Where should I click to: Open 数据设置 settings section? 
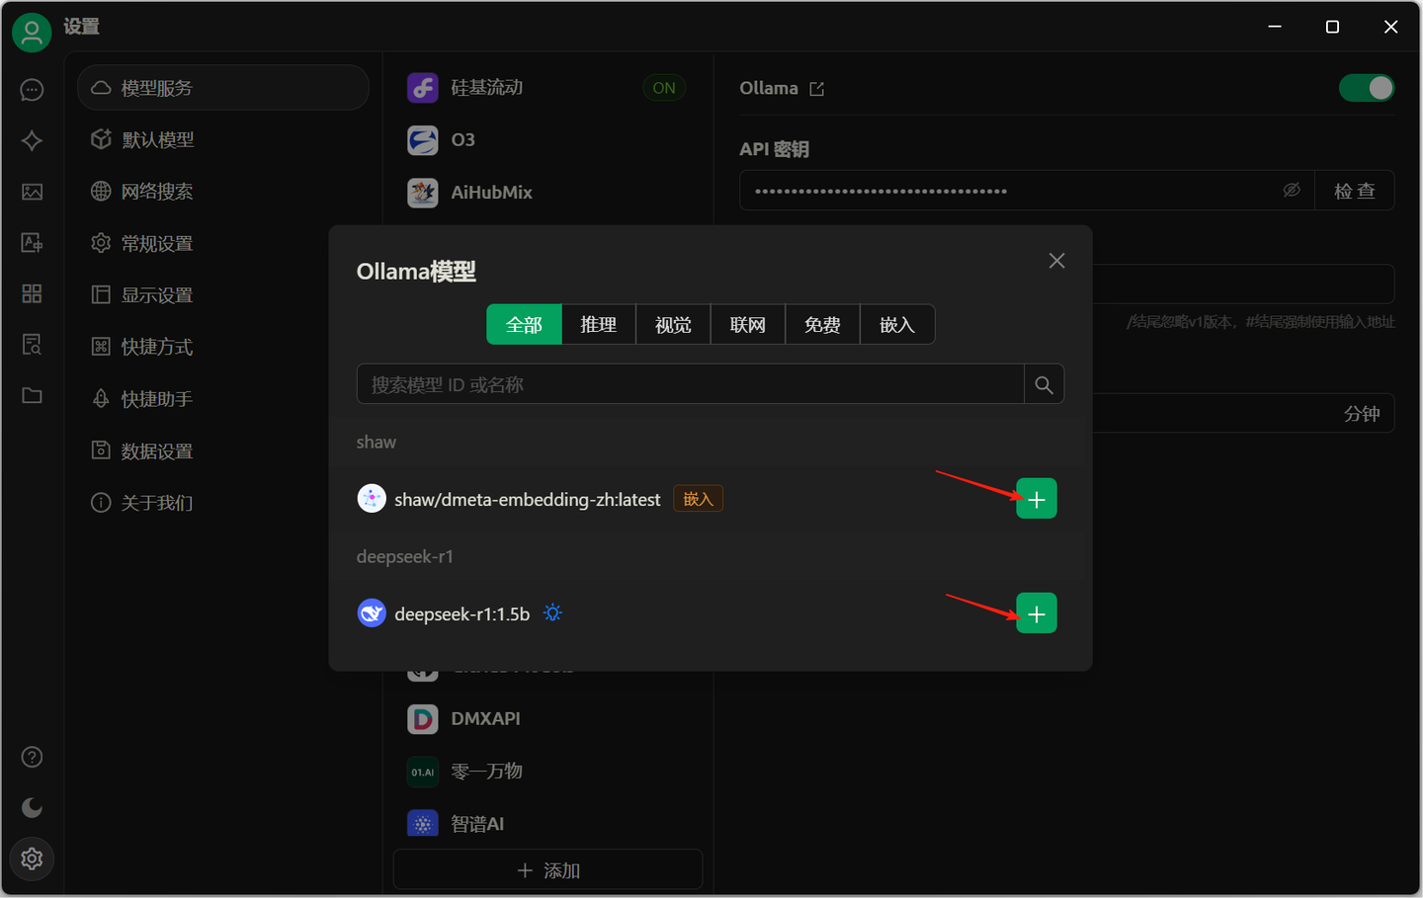point(223,451)
